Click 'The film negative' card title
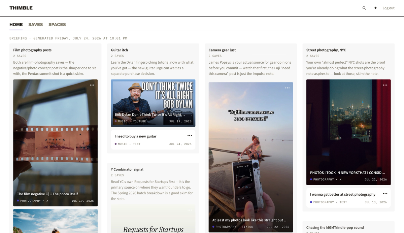 47,194
